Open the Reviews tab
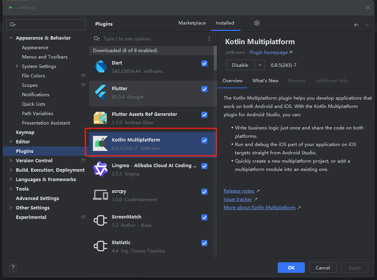 pyautogui.click(x=297, y=81)
